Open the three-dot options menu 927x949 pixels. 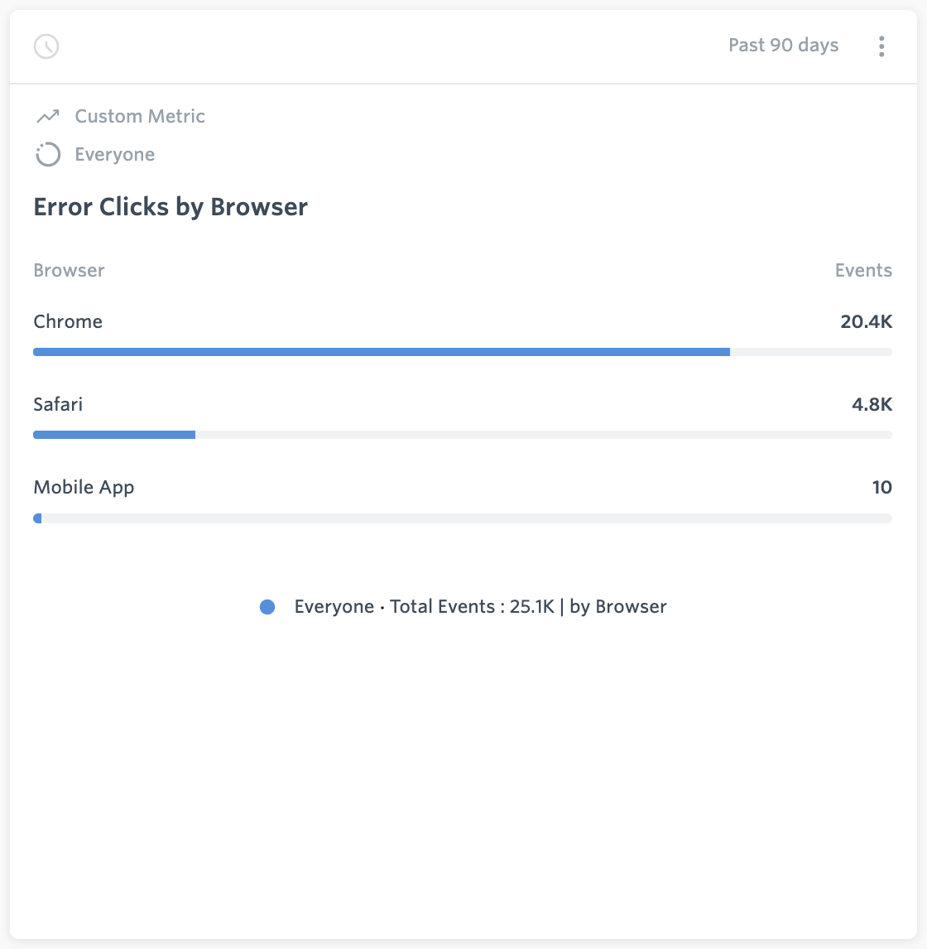[881, 46]
